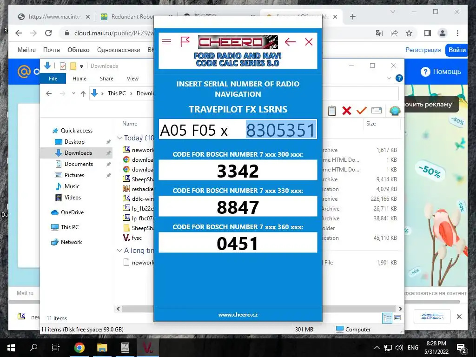Go back in Explorer navigation

[49, 93]
